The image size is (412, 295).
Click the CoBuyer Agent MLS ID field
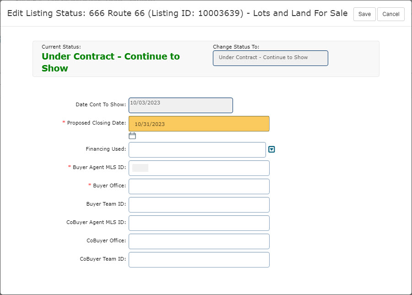[x=199, y=223]
